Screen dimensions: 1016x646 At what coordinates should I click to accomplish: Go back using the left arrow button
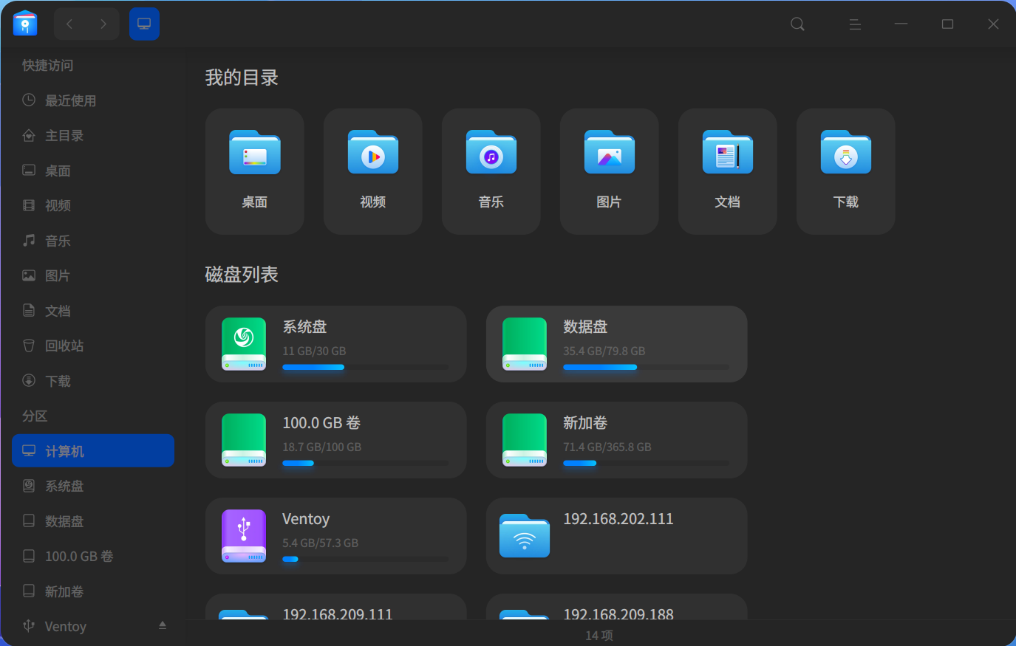(x=70, y=24)
